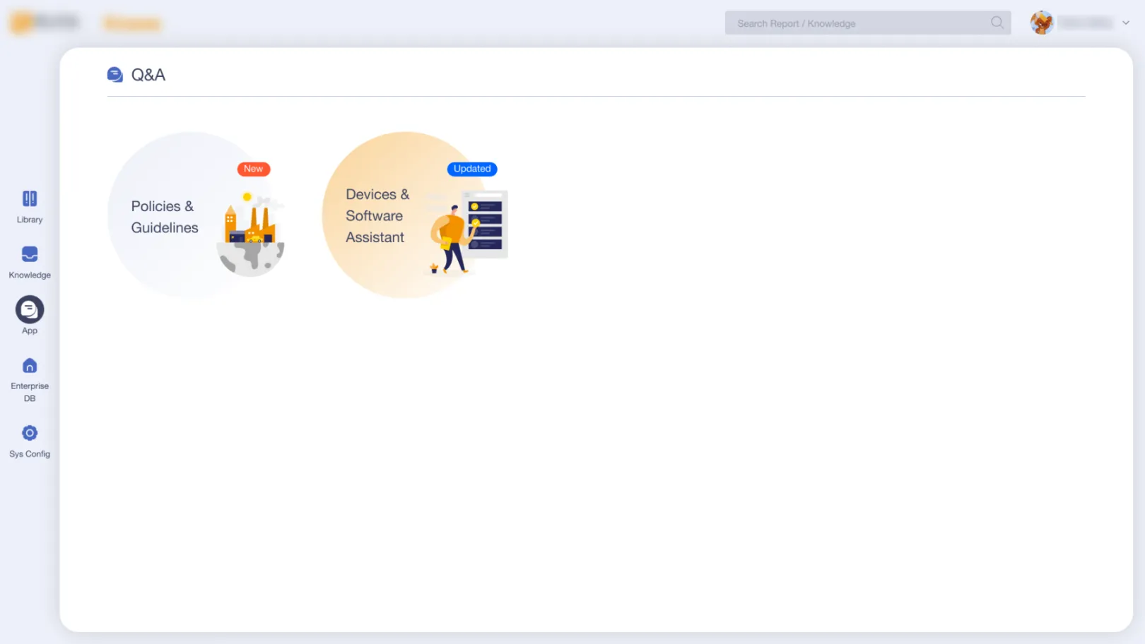Click the search magnifier icon
This screenshot has height=644, width=1145.
[997, 23]
